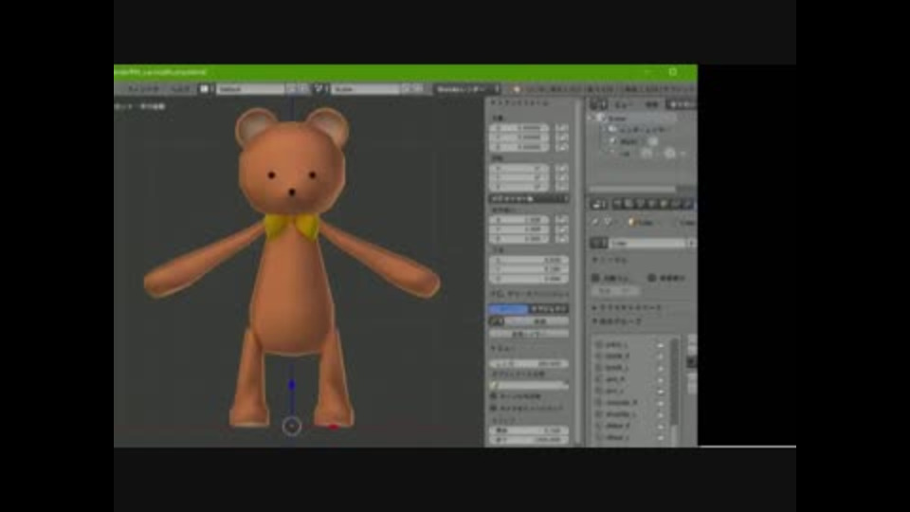910x512 pixels.
Task: Toggle the Double Sided checkbox
Action: coord(652,278)
